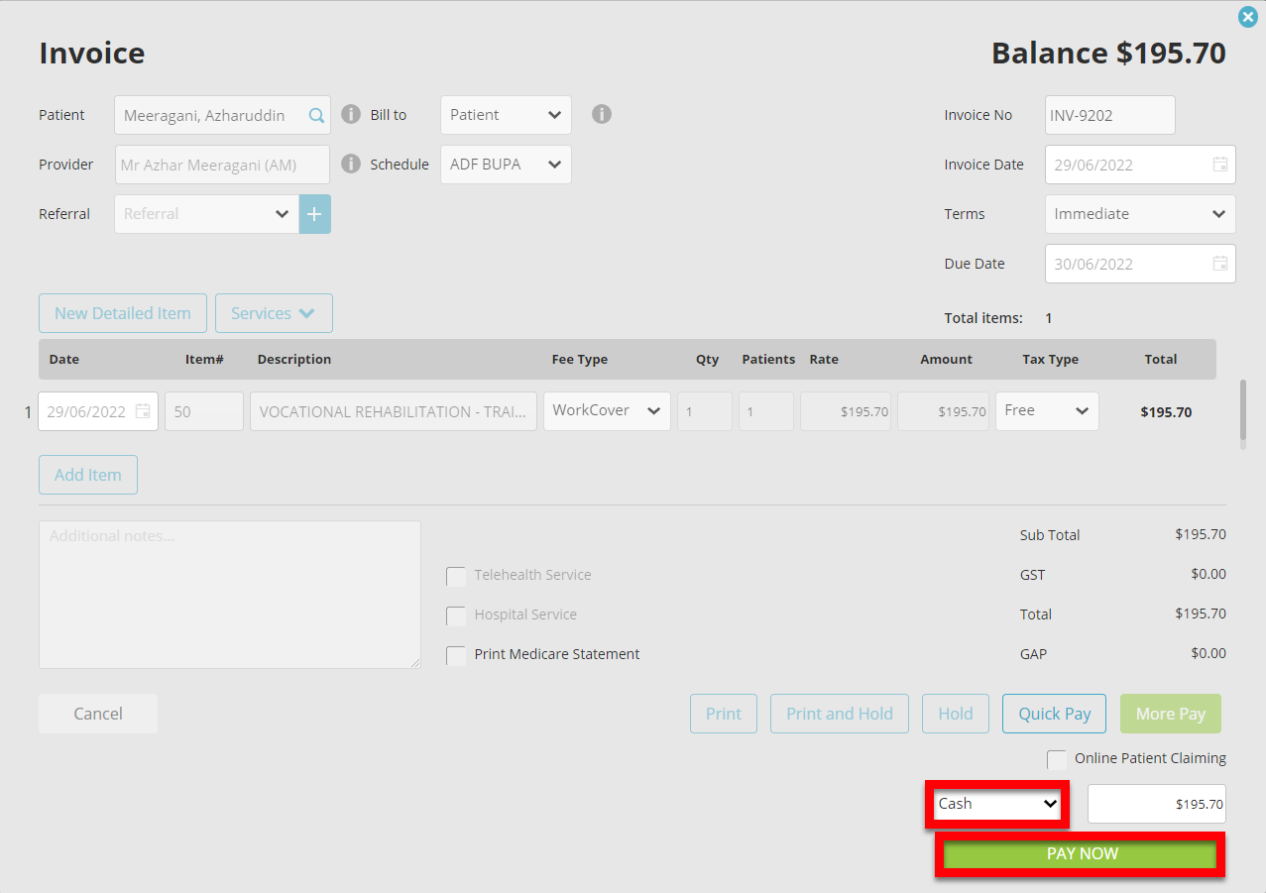Open the Terms dropdown showing Immediate
The image size is (1266, 893).
1140,214
